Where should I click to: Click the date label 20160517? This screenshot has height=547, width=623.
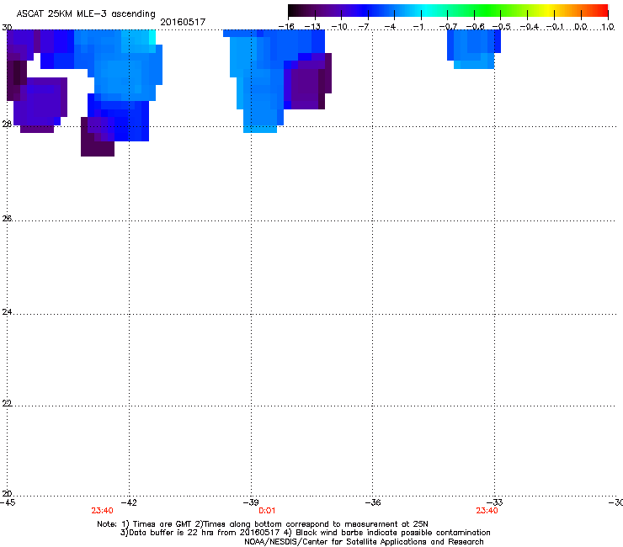click(183, 22)
